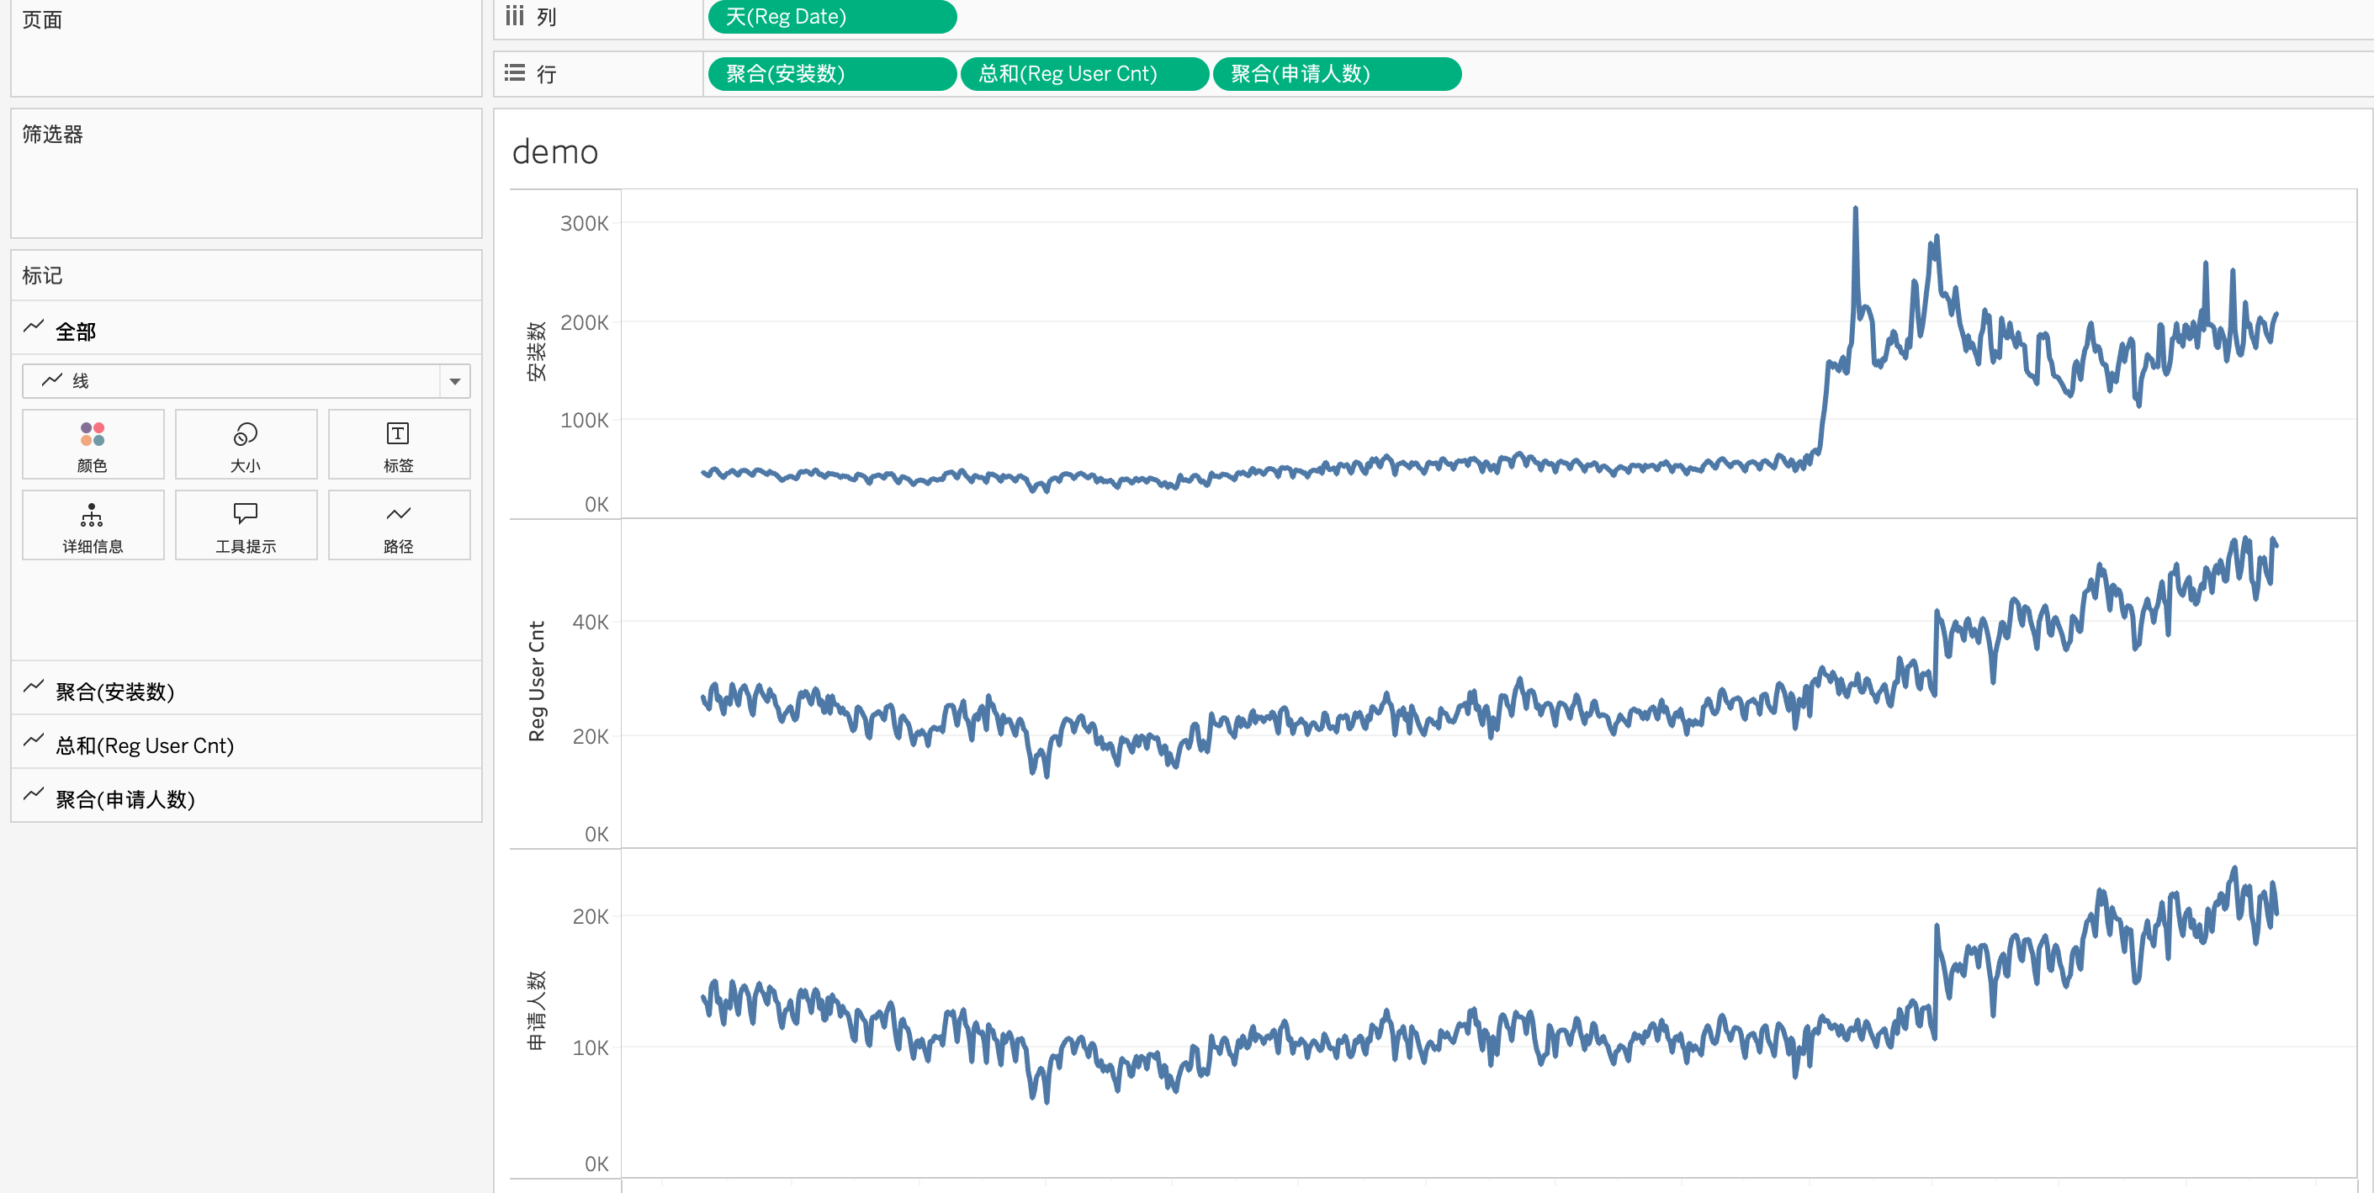Viewport: 2374px width, 1193px height.
Task: Click the columns shelf icon 列
Action: tap(515, 17)
